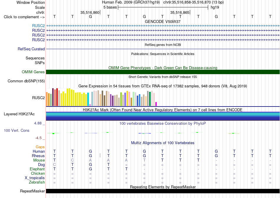The image size is (280, 198).
Task: Click the magenta GTEx bar at chart end
Action: (x=156, y=104)
